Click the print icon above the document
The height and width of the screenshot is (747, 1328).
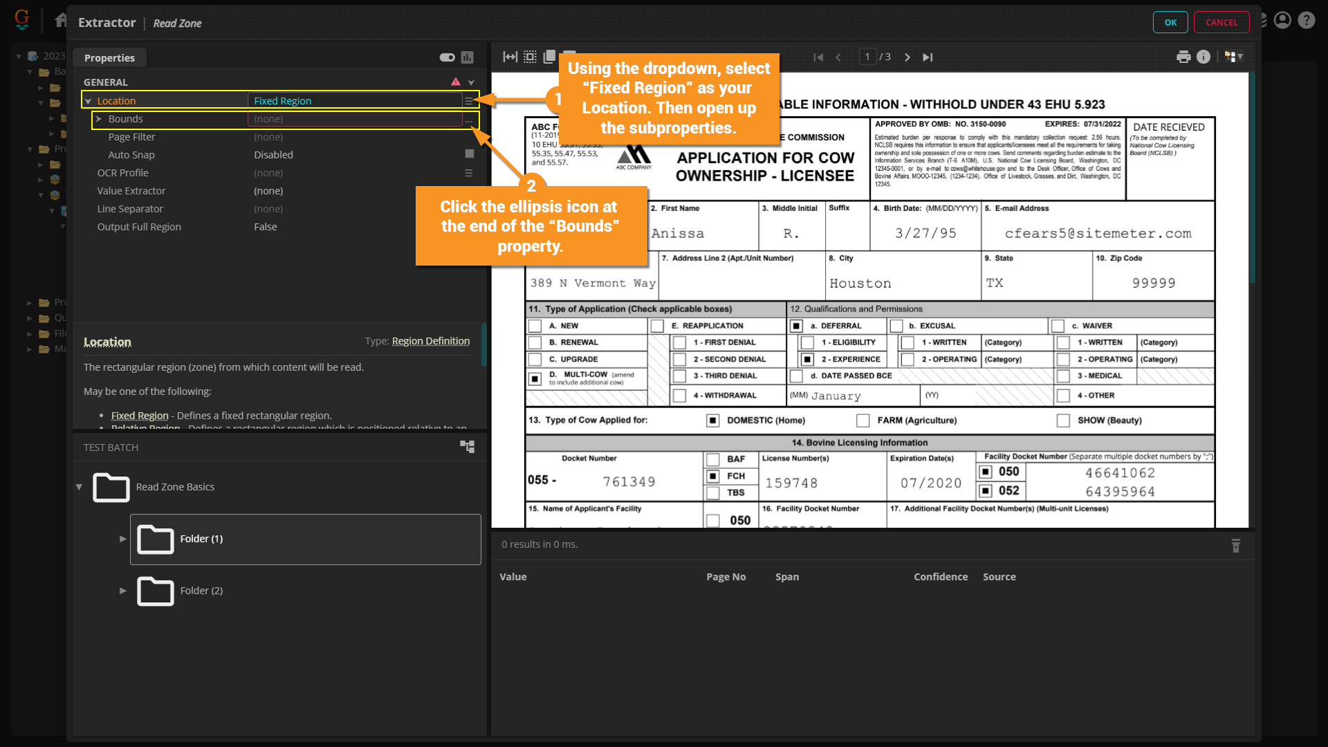1183,57
